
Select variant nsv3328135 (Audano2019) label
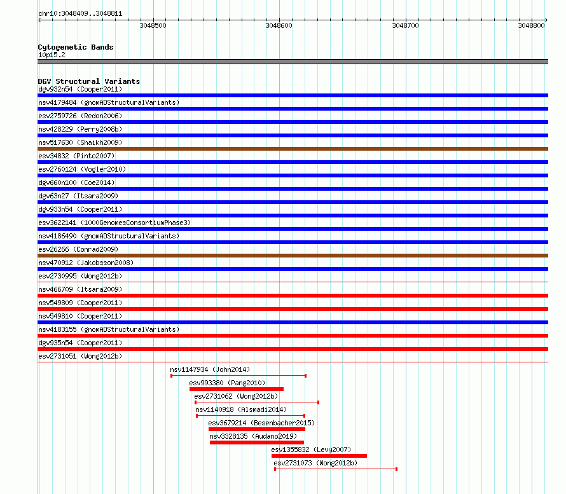pyautogui.click(x=253, y=436)
